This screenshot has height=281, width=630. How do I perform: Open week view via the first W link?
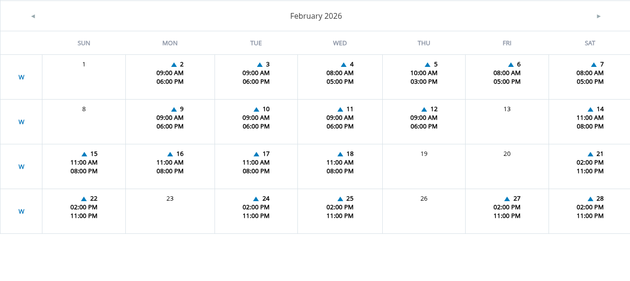tap(21, 77)
